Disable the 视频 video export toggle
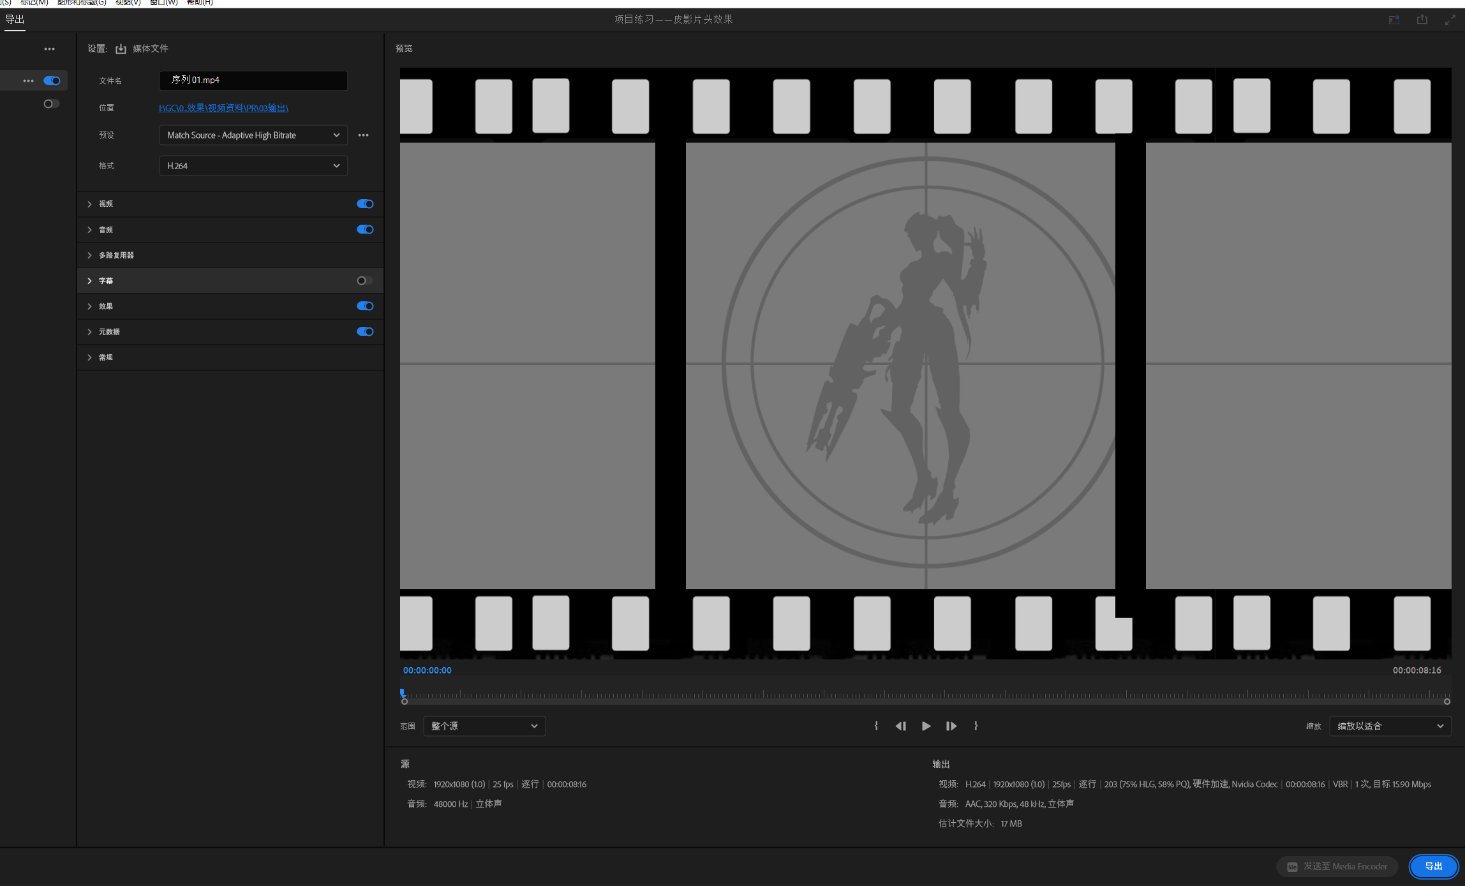The height and width of the screenshot is (886, 1465). point(365,204)
